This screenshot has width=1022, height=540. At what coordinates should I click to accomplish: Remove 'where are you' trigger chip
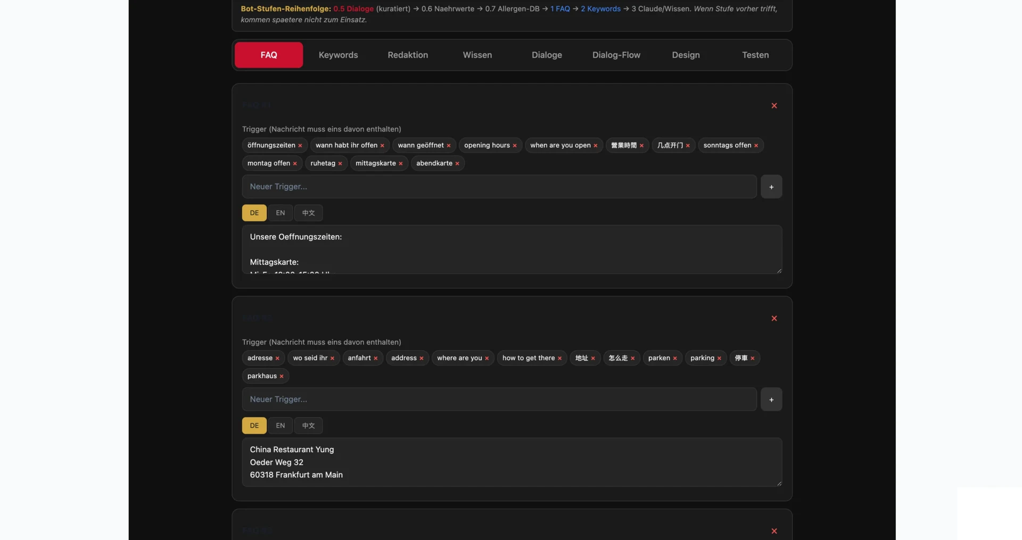click(487, 359)
